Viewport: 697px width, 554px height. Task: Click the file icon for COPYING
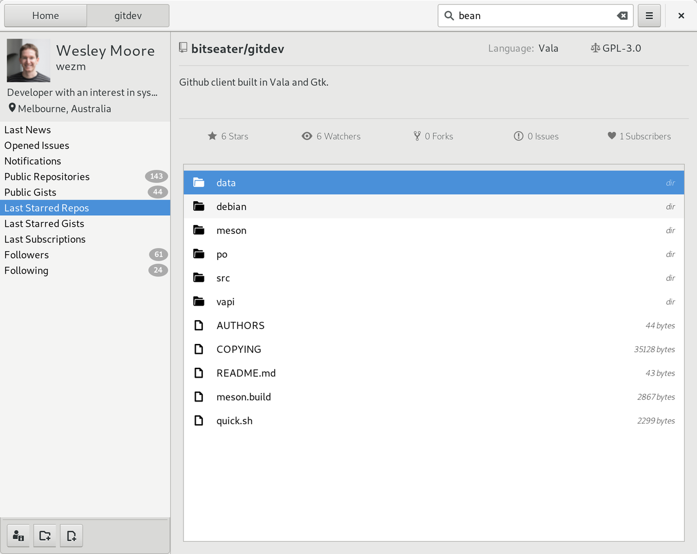[x=199, y=349]
